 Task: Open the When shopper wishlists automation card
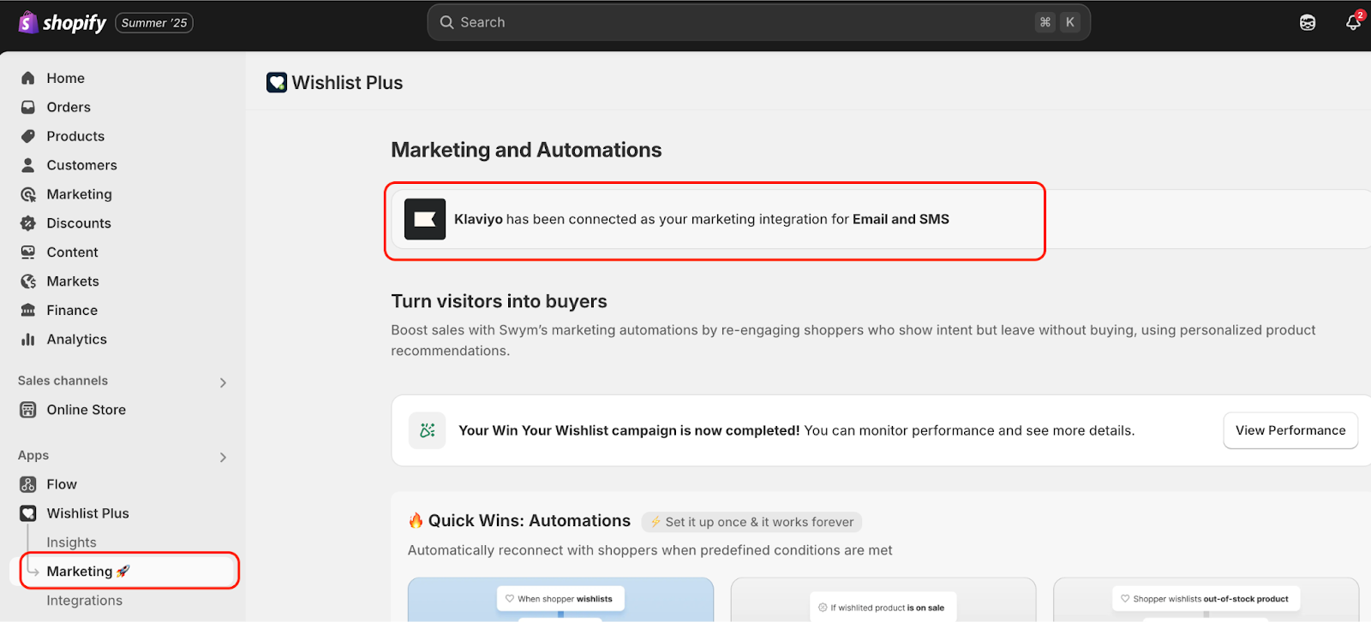point(560,599)
